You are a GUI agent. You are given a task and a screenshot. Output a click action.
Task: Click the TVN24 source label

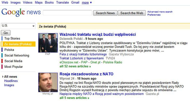tap(110, 58)
